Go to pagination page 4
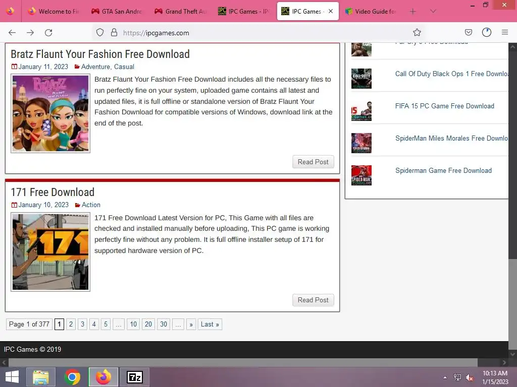The width and height of the screenshot is (517, 387). pyautogui.click(x=94, y=325)
